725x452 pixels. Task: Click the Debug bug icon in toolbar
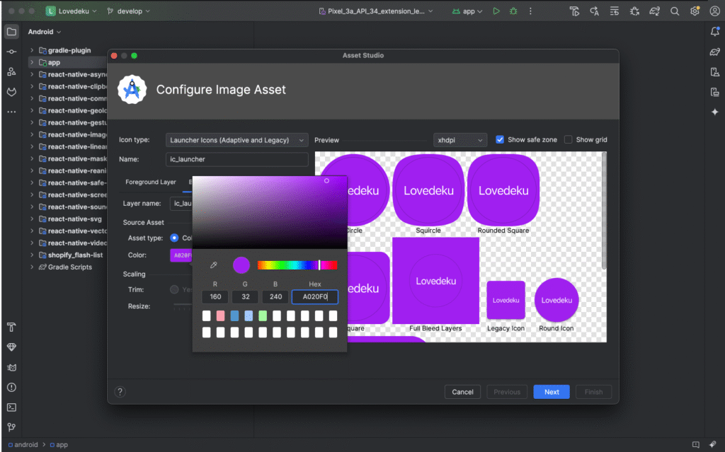(x=513, y=11)
